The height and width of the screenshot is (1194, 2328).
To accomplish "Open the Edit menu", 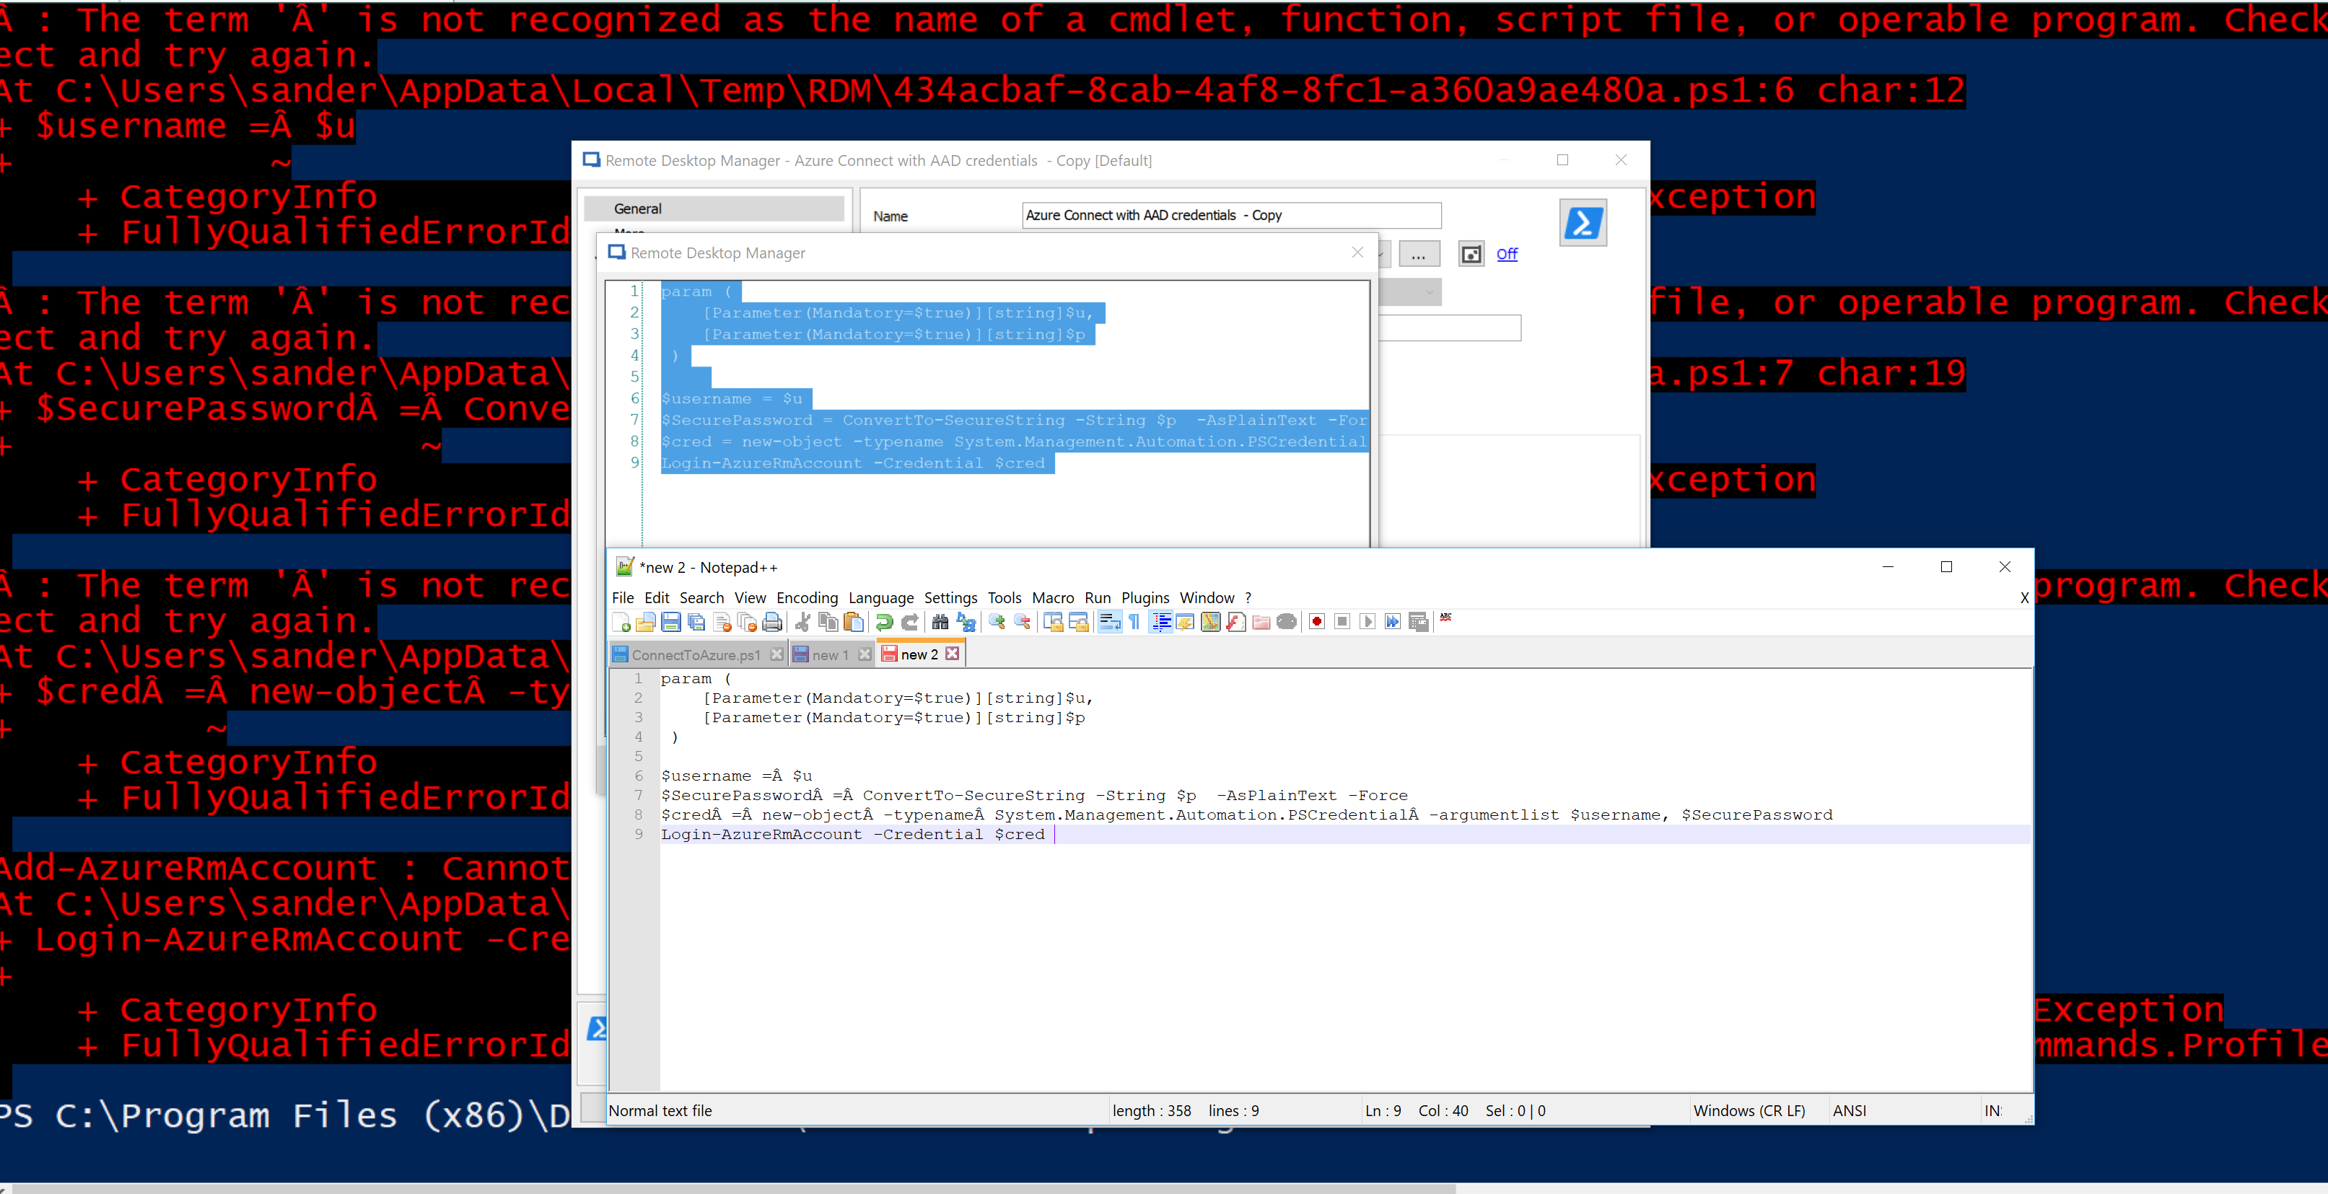I will [x=657, y=598].
